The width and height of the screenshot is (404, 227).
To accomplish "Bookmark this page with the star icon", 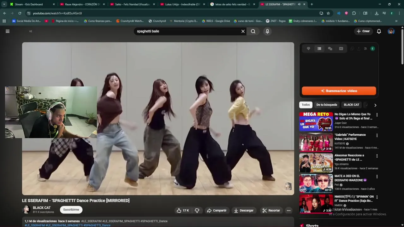I will tap(328, 13).
